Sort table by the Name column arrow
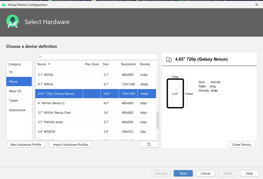263x179 pixels. [49, 64]
